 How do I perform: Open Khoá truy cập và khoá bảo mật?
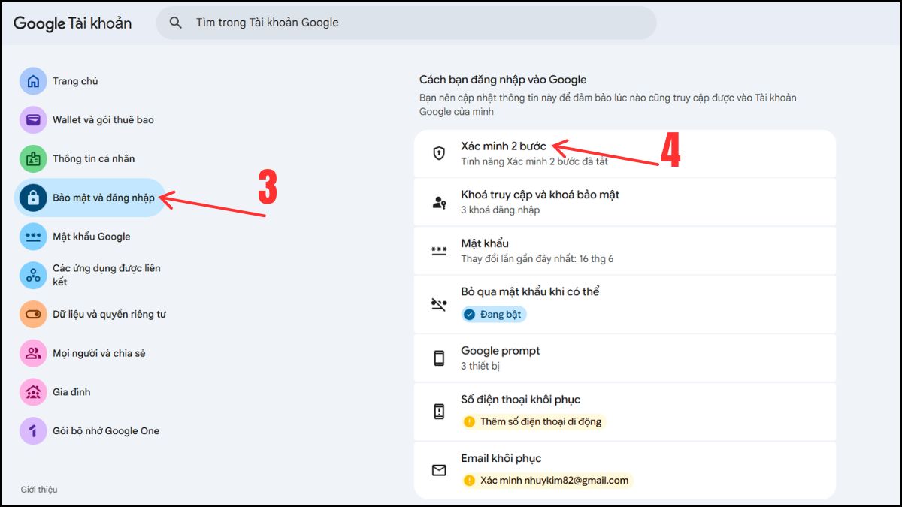coord(625,202)
